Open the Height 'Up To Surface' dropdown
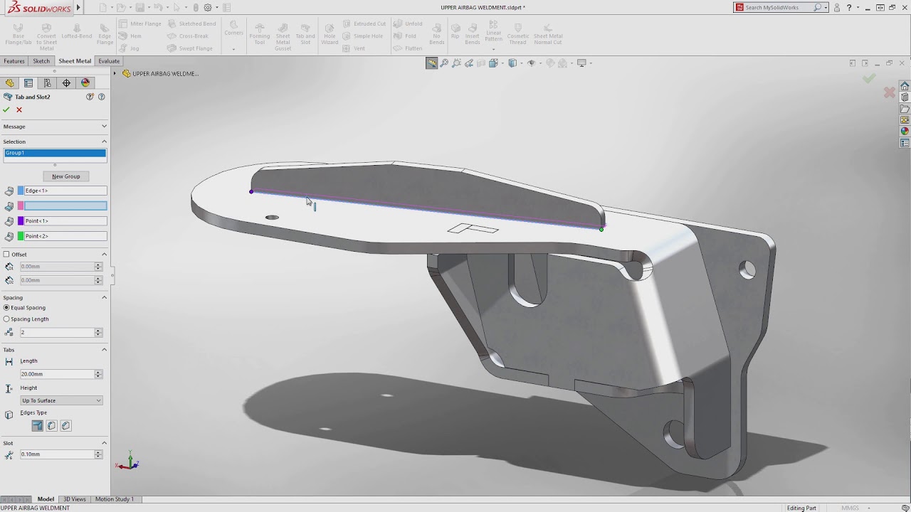911x512 pixels. [x=61, y=400]
